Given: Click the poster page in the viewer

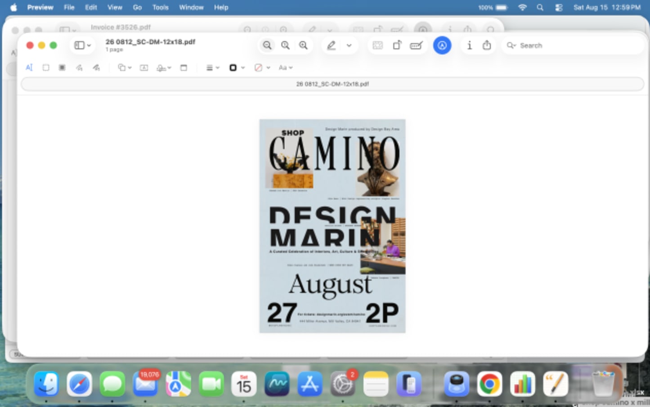Looking at the screenshot, I should click(332, 226).
